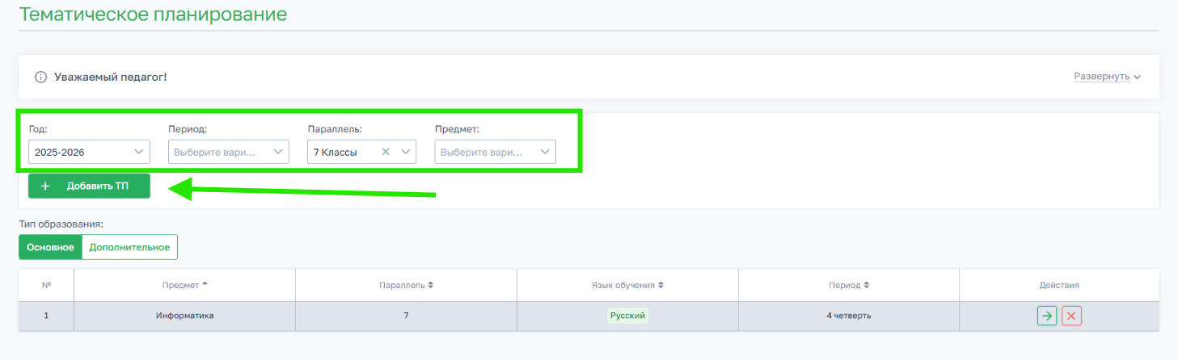Screen dimensions: 1178x360
Task: Click the Тип образования label
Action: point(61,224)
